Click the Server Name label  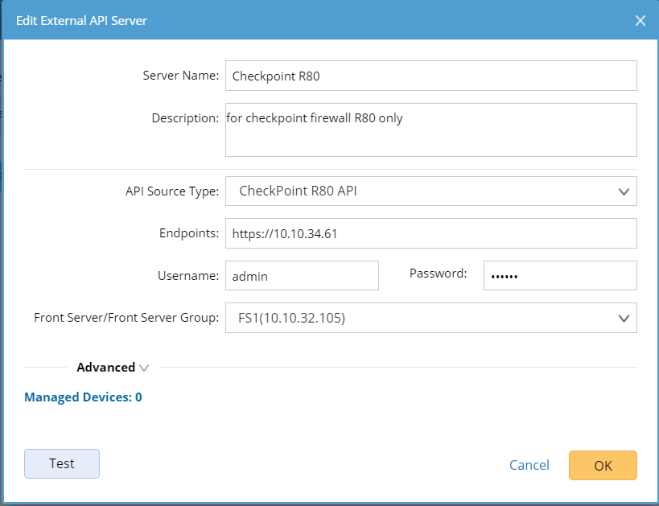tap(180, 76)
